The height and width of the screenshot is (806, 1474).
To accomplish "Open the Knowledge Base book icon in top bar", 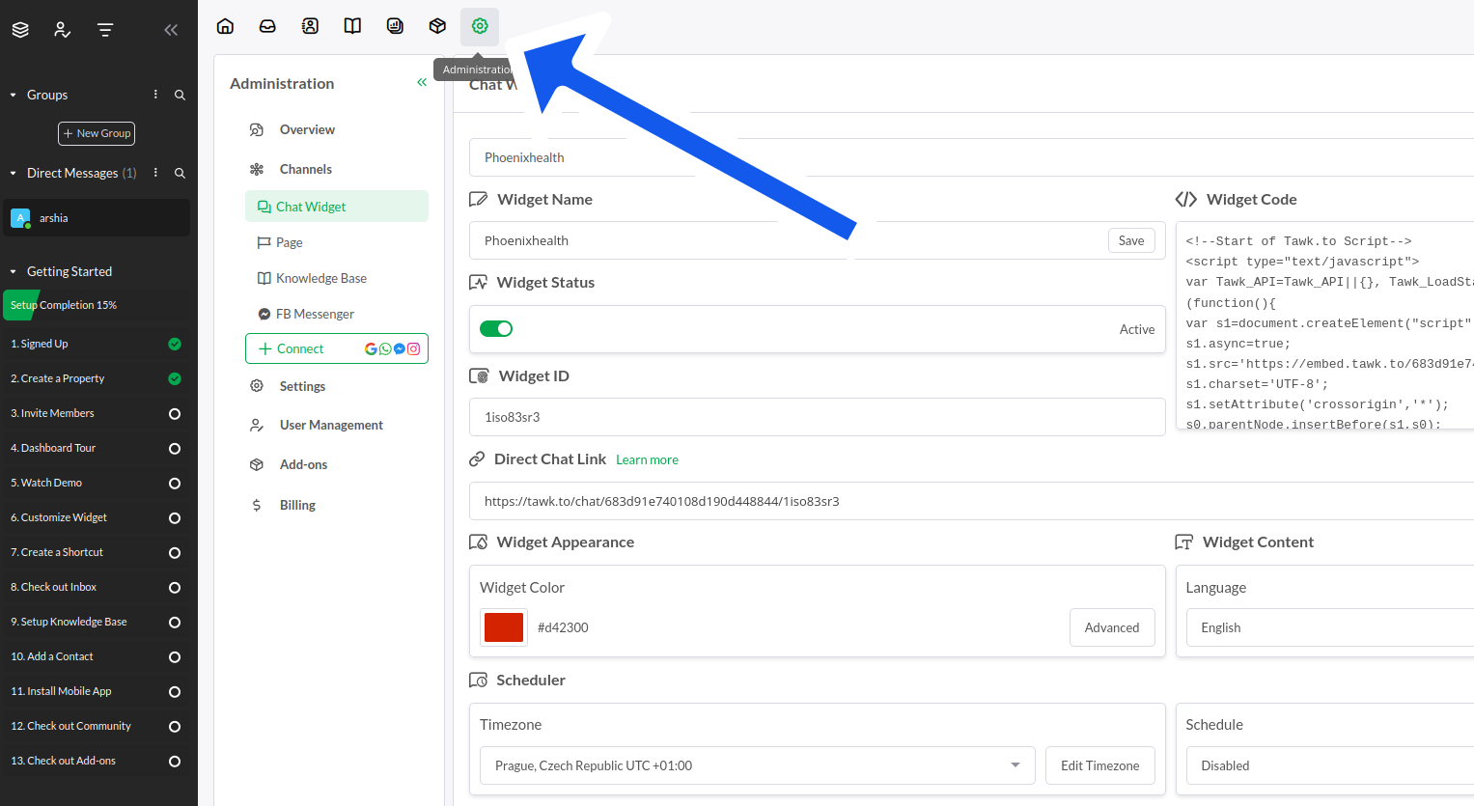I will point(352,26).
